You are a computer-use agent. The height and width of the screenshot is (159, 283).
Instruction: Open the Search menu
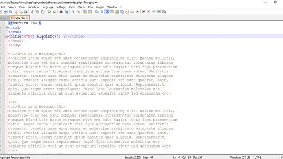12,7
